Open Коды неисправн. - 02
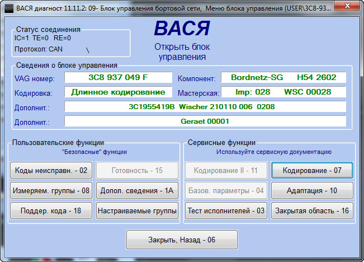The width and height of the screenshot is (364, 262). (50, 170)
